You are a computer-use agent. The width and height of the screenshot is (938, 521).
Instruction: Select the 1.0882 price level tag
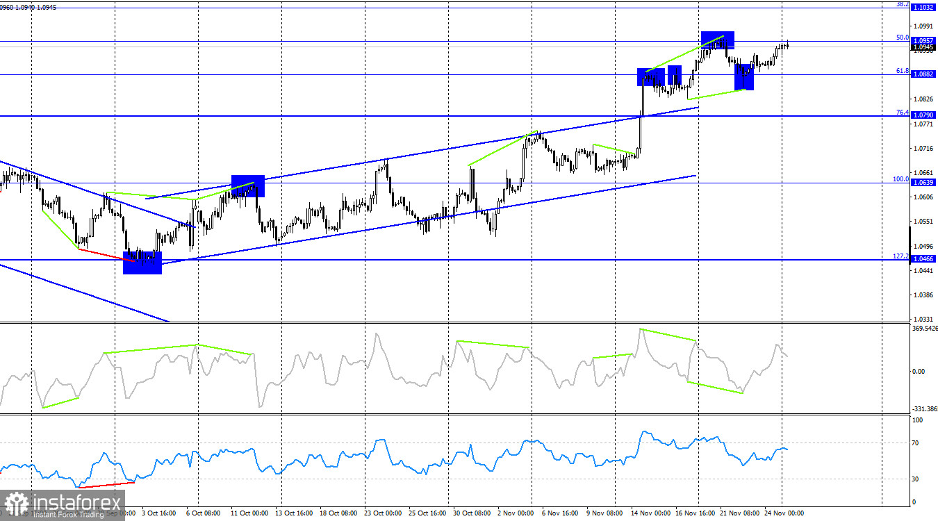tap(923, 74)
